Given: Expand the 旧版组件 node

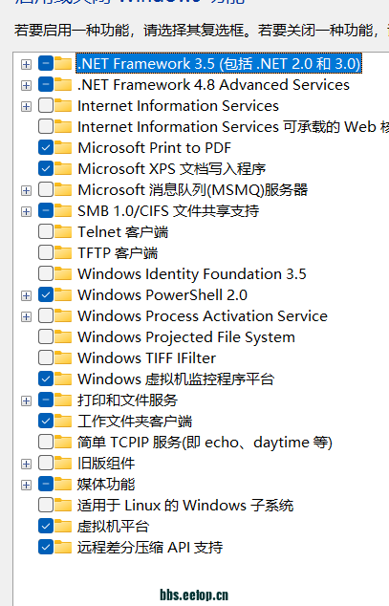Looking at the screenshot, I should click(26, 464).
